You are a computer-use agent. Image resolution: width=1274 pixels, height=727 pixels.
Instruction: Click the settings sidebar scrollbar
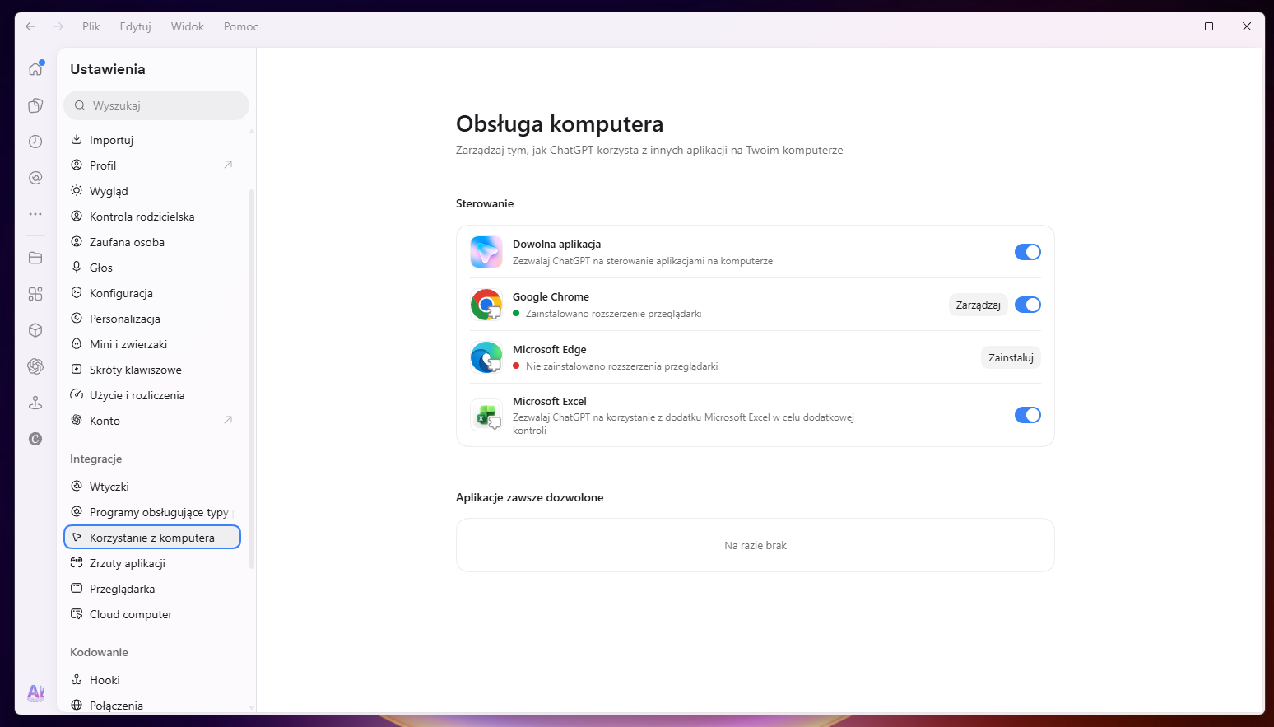click(252, 379)
